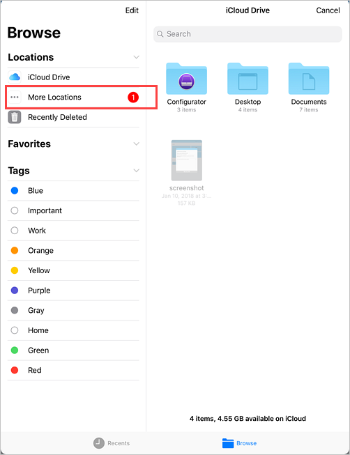Collapse the Tags section chevron
Viewport: 350px width, 455px height.
click(136, 171)
